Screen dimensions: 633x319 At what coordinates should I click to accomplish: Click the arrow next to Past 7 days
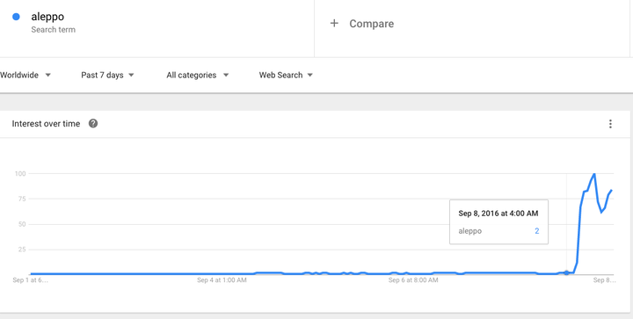131,75
